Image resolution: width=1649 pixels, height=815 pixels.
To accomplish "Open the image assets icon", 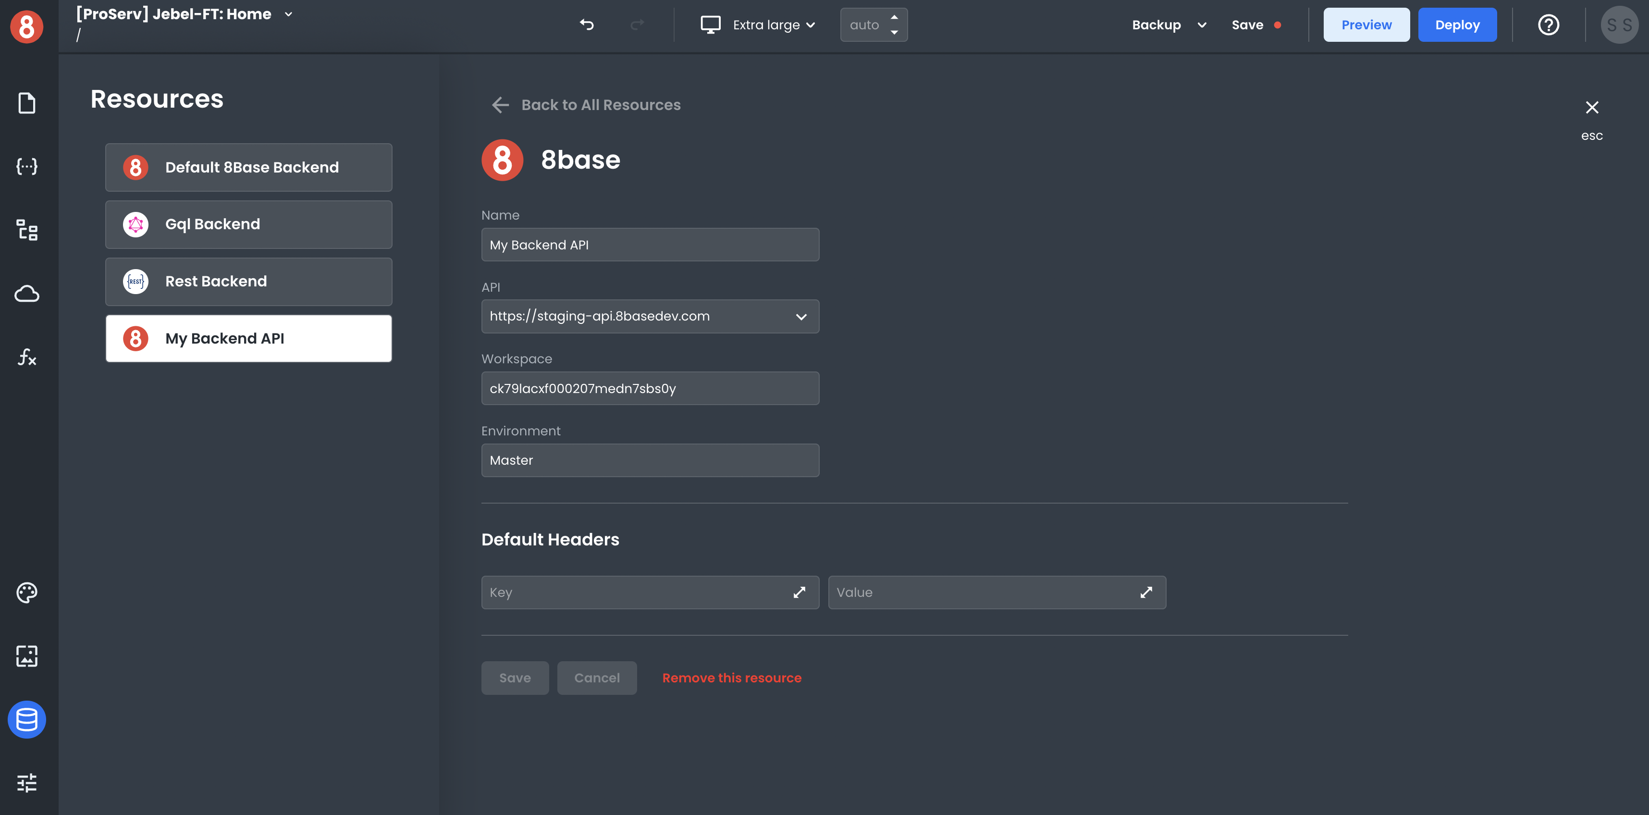I will [x=26, y=655].
